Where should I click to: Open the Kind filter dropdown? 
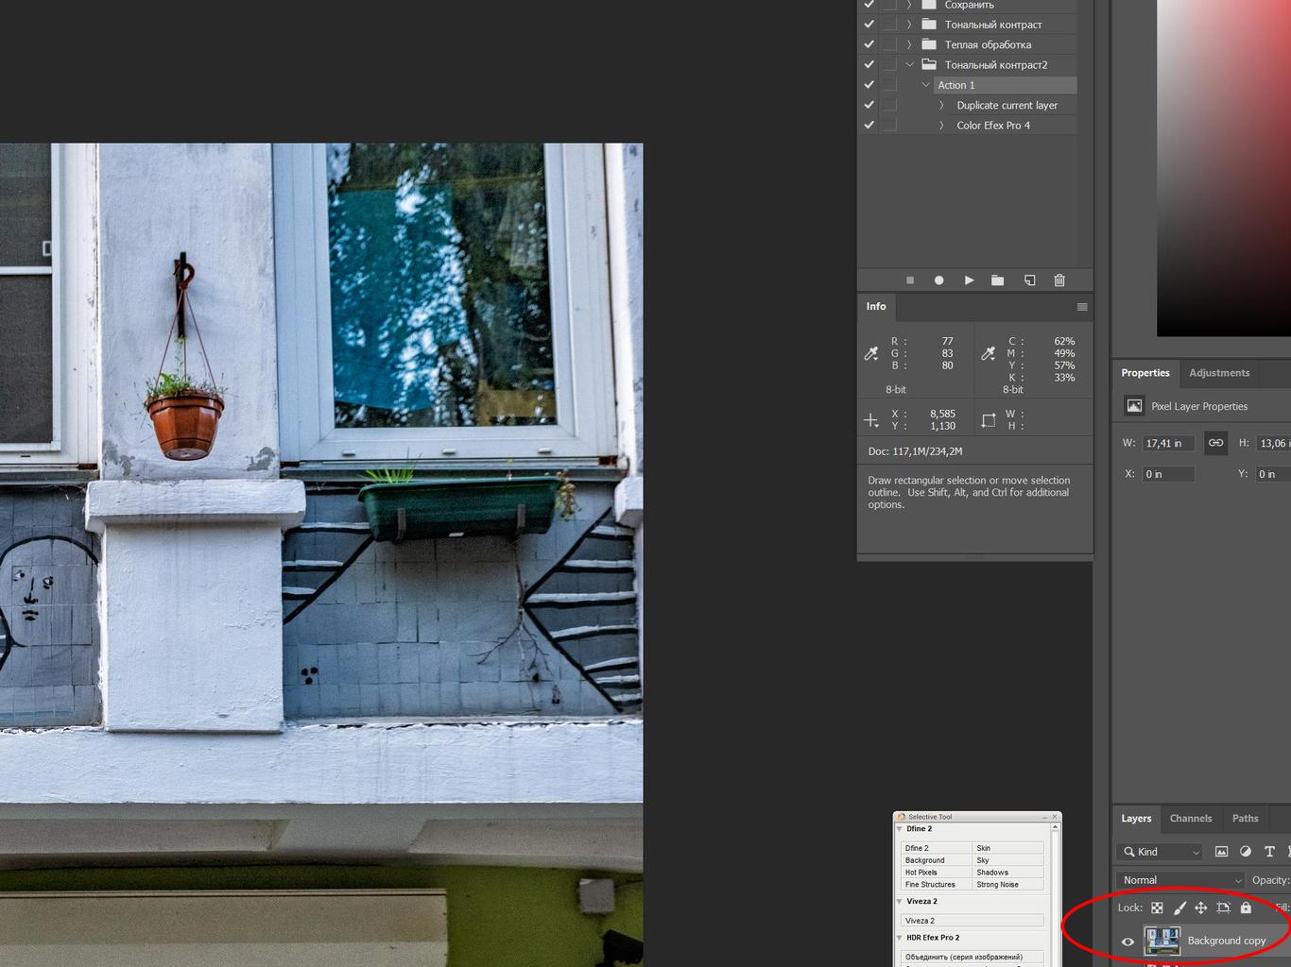coord(1160,852)
